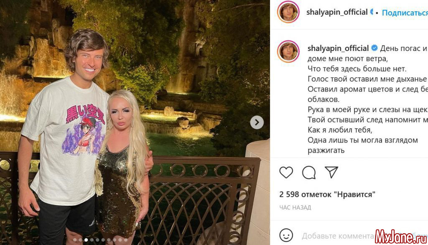Open shalyapin_official username in caption
The image size is (428, 245).
pyautogui.click(x=338, y=48)
